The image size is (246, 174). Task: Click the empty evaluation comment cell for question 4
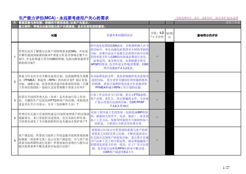[x=210, y=118]
